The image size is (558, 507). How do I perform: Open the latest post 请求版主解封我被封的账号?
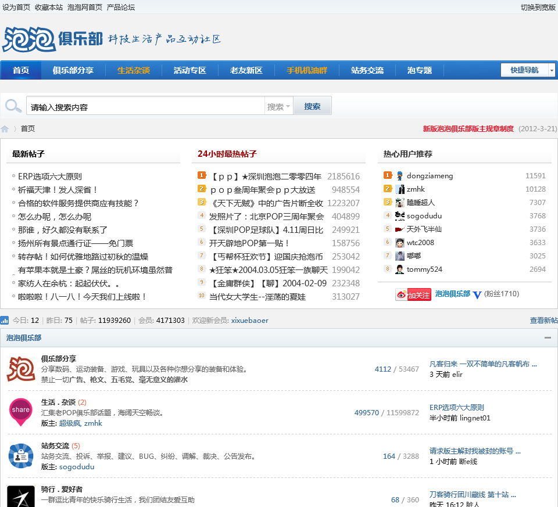(475, 451)
